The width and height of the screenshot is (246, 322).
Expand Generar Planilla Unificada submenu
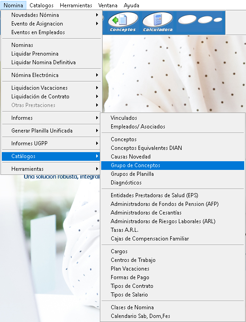[51, 131]
